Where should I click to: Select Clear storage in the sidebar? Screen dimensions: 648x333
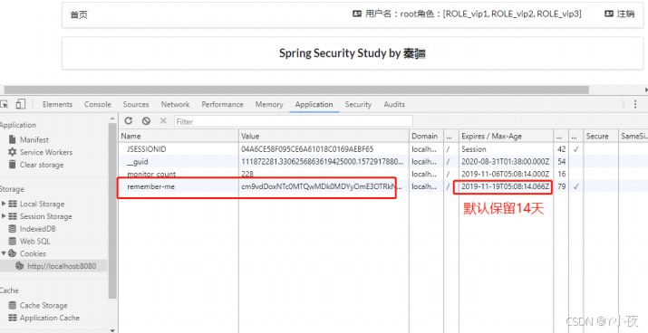coord(42,164)
